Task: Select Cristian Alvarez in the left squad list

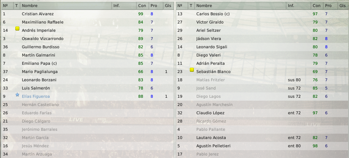Action: tap(87, 14)
